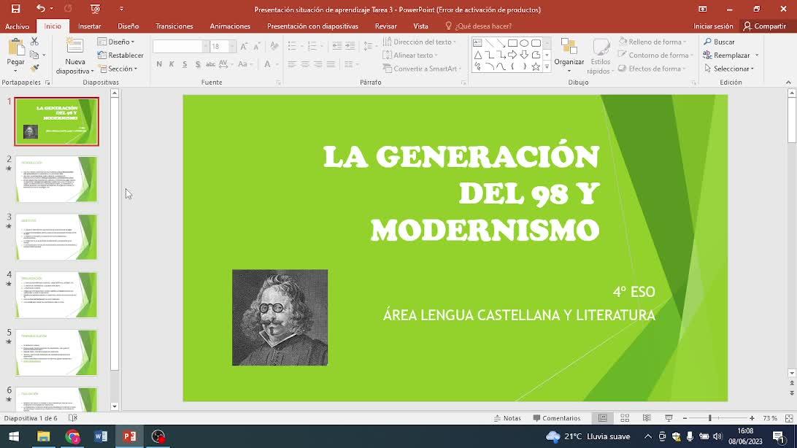The image size is (797, 448).
Task: Click the Cut scissors icon
Action: [34, 42]
